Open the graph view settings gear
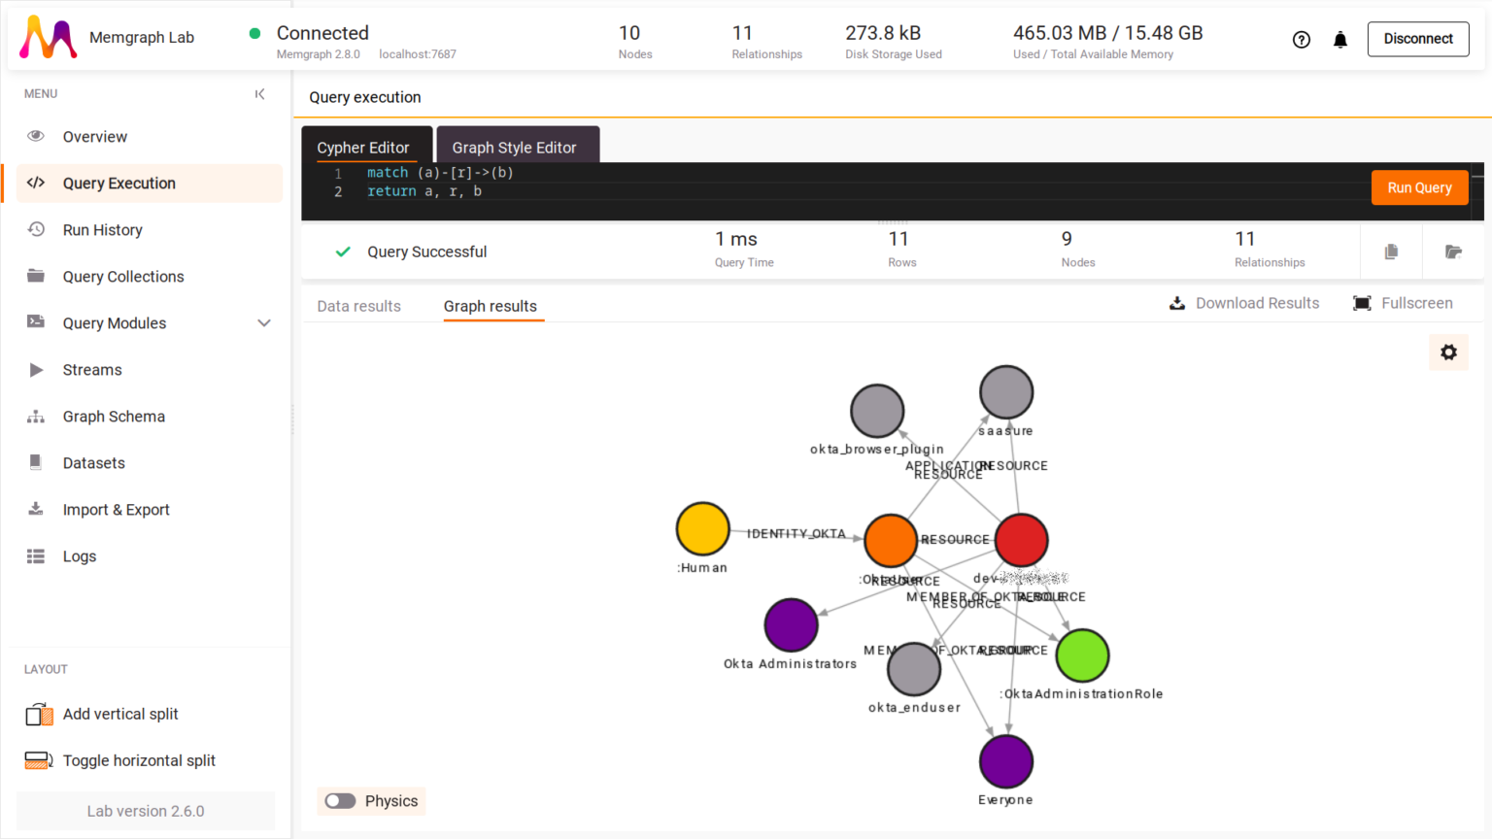 [x=1448, y=352]
